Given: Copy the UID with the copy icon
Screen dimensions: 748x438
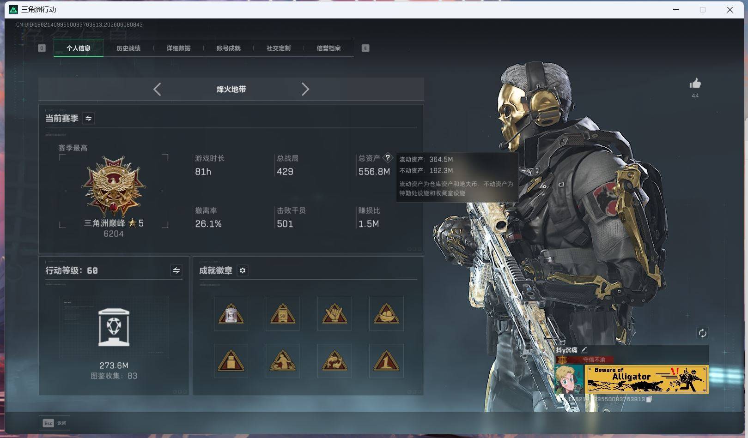Looking at the screenshot, I should point(649,399).
